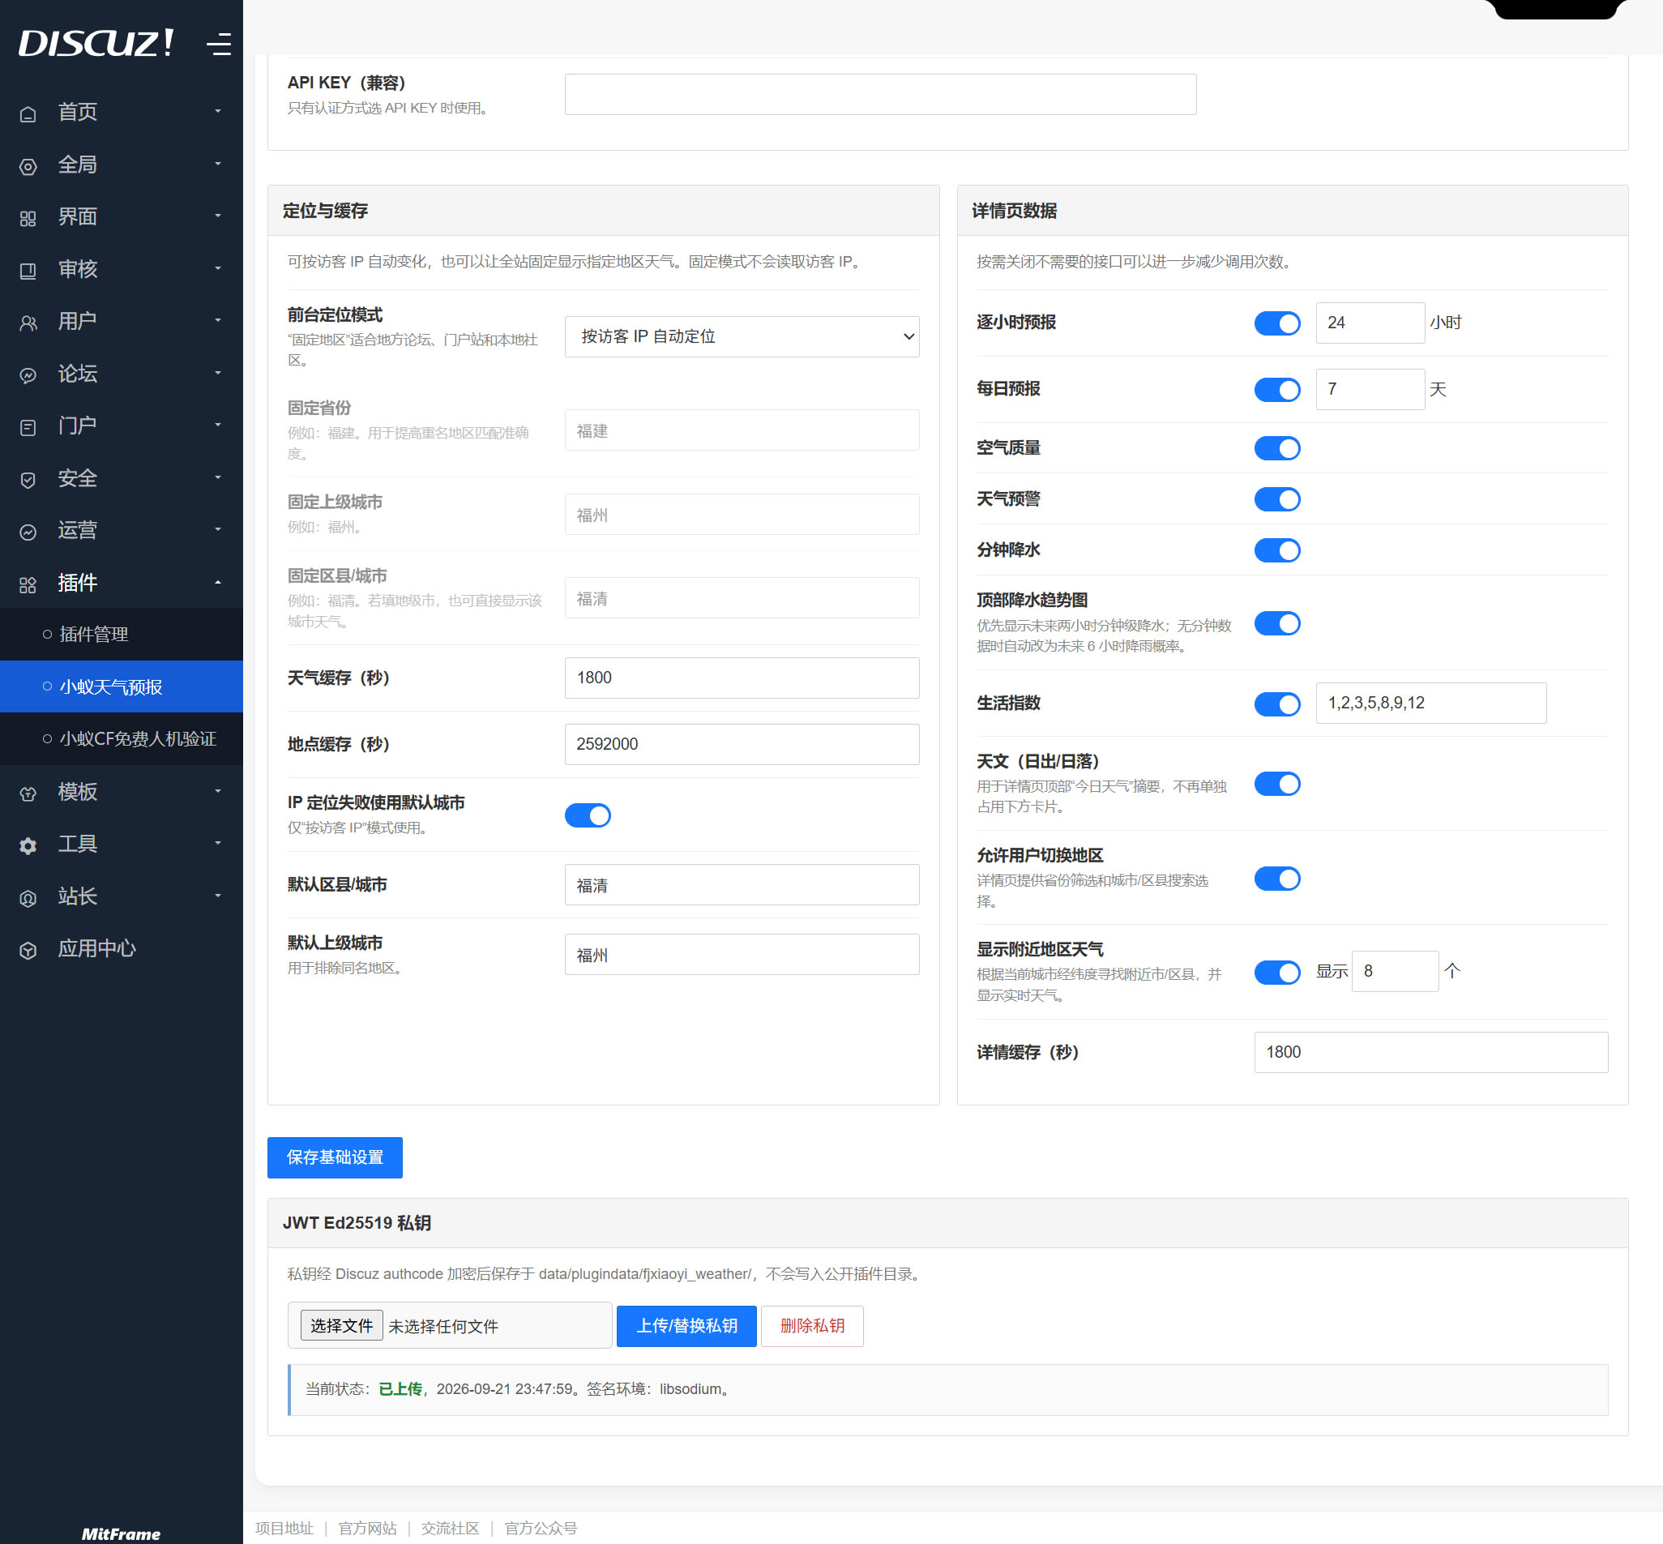Open the 官方网站 footer link

(367, 1528)
